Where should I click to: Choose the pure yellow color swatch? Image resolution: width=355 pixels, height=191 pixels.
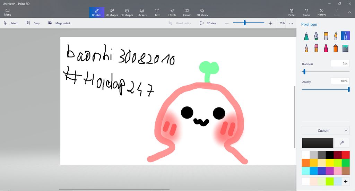[330, 163]
